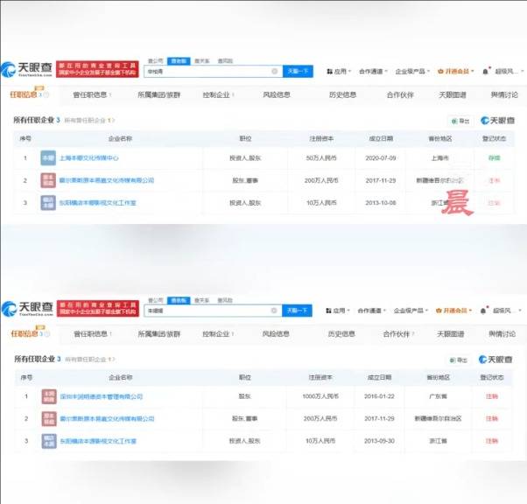Clear the search box in the lower page
527x504 pixels.
pyautogui.click(x=274, y=310)
